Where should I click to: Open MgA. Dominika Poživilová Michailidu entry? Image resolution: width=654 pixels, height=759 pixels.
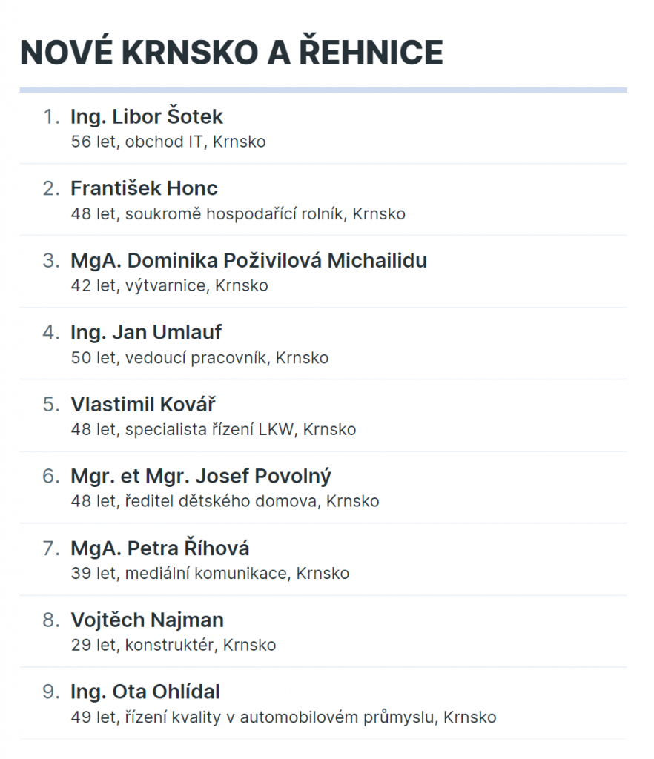[x=249, y=260]
